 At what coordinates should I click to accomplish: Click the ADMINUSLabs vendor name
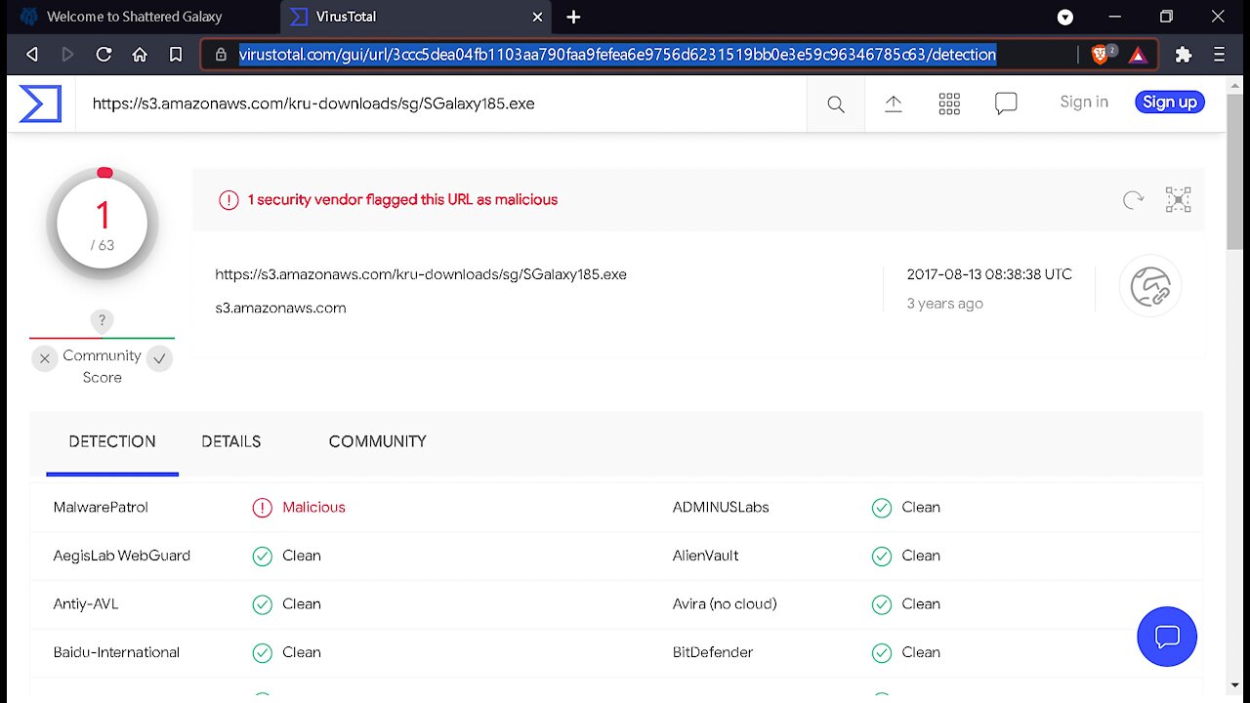[721, 508]
